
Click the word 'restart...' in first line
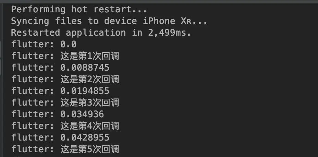(x=121, y=10)
